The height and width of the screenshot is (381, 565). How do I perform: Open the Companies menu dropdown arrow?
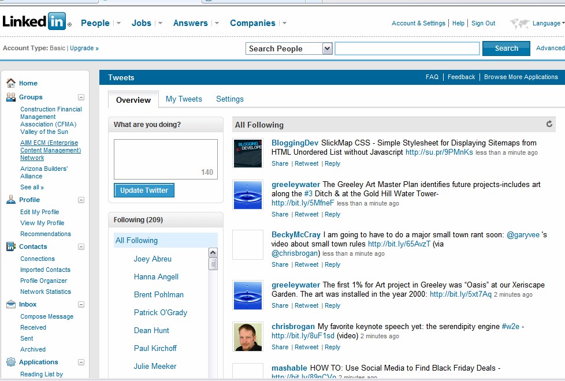coord(284,23)
